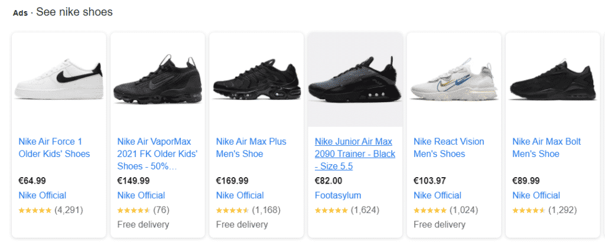Viewport: 605px width, 245px height.
Task: Click Nike Official seller under the €169.99 shoe
Action: pyautogui.click(x=240, y=195)
